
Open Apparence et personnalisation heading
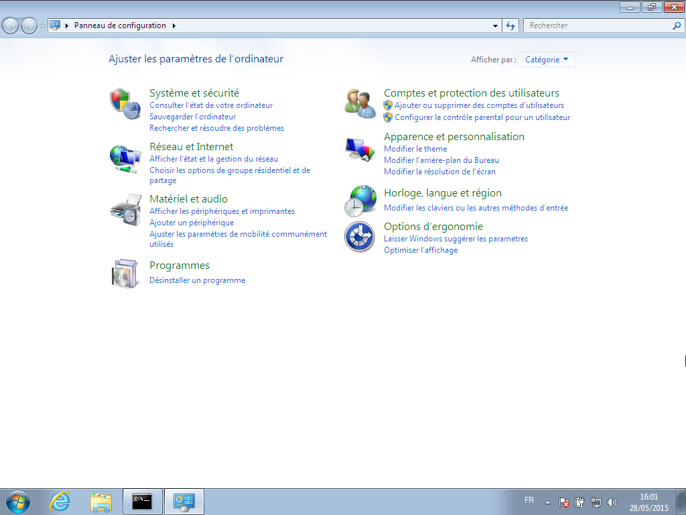pos(454,137)
